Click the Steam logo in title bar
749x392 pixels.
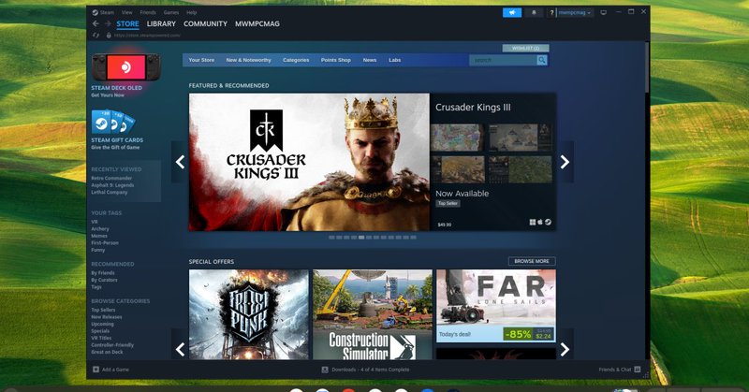tap(95, 12)
